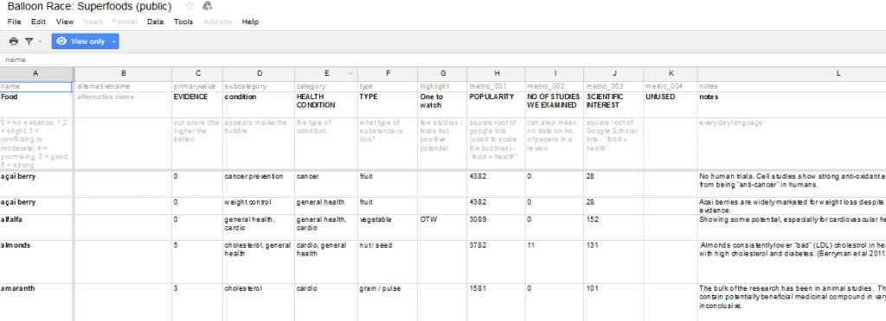The height and width of the screenshot is (321, 886).
Task: Click the vegetable type cell
Action: coord(388,228)
